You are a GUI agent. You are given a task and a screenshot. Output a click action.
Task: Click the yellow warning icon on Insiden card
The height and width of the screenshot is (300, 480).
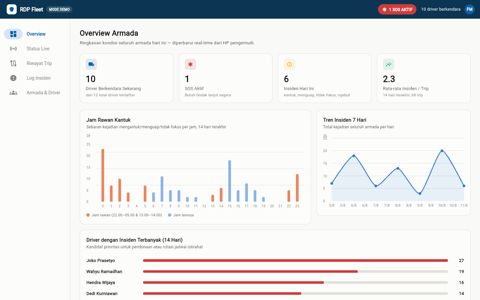(x=289, y=64)
